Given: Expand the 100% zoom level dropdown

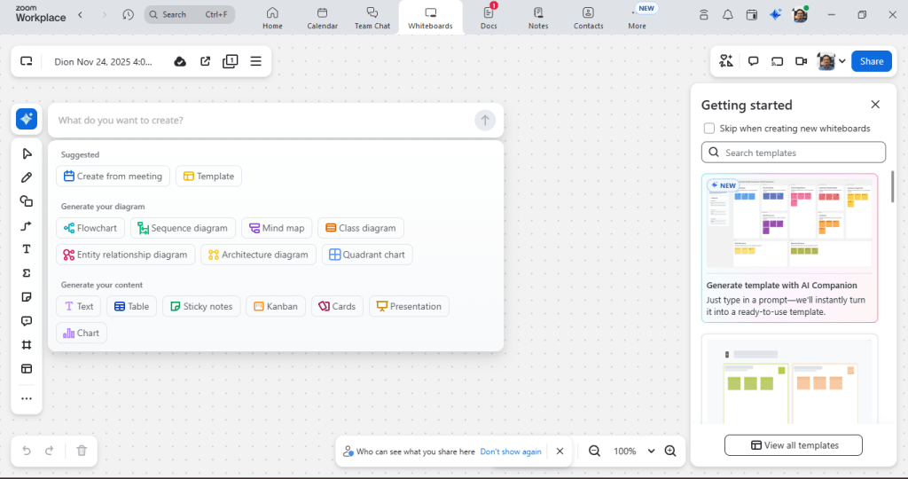Looking at the screenshot, I should [651, 451].
